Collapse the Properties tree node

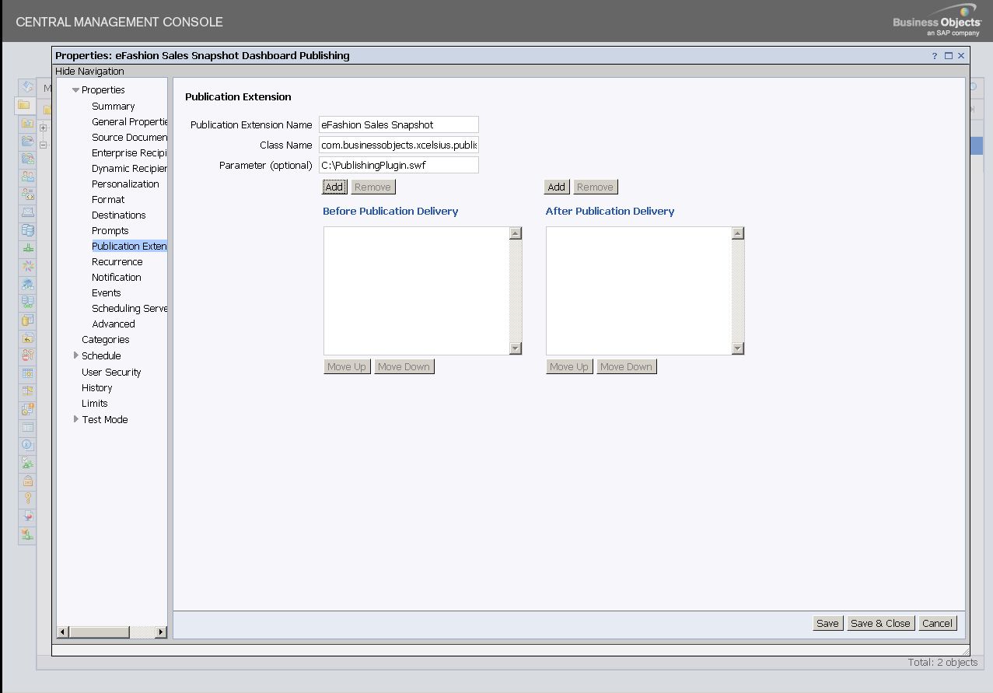click(75, 90)
